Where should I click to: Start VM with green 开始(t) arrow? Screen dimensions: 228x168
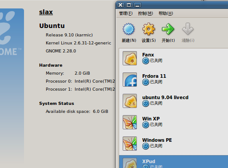(x=168, y=29)
